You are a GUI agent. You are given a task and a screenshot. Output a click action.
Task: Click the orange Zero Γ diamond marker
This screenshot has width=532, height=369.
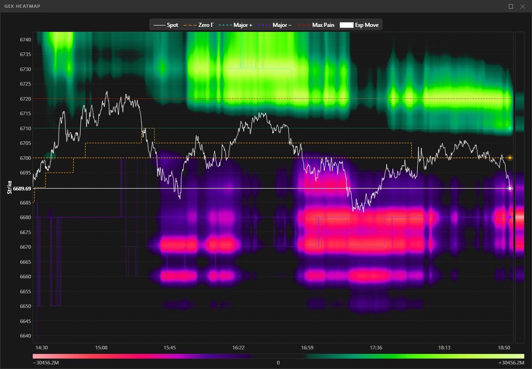tap(510, 158)
